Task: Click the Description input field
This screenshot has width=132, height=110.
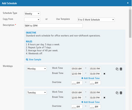Action: click(54, 26)
